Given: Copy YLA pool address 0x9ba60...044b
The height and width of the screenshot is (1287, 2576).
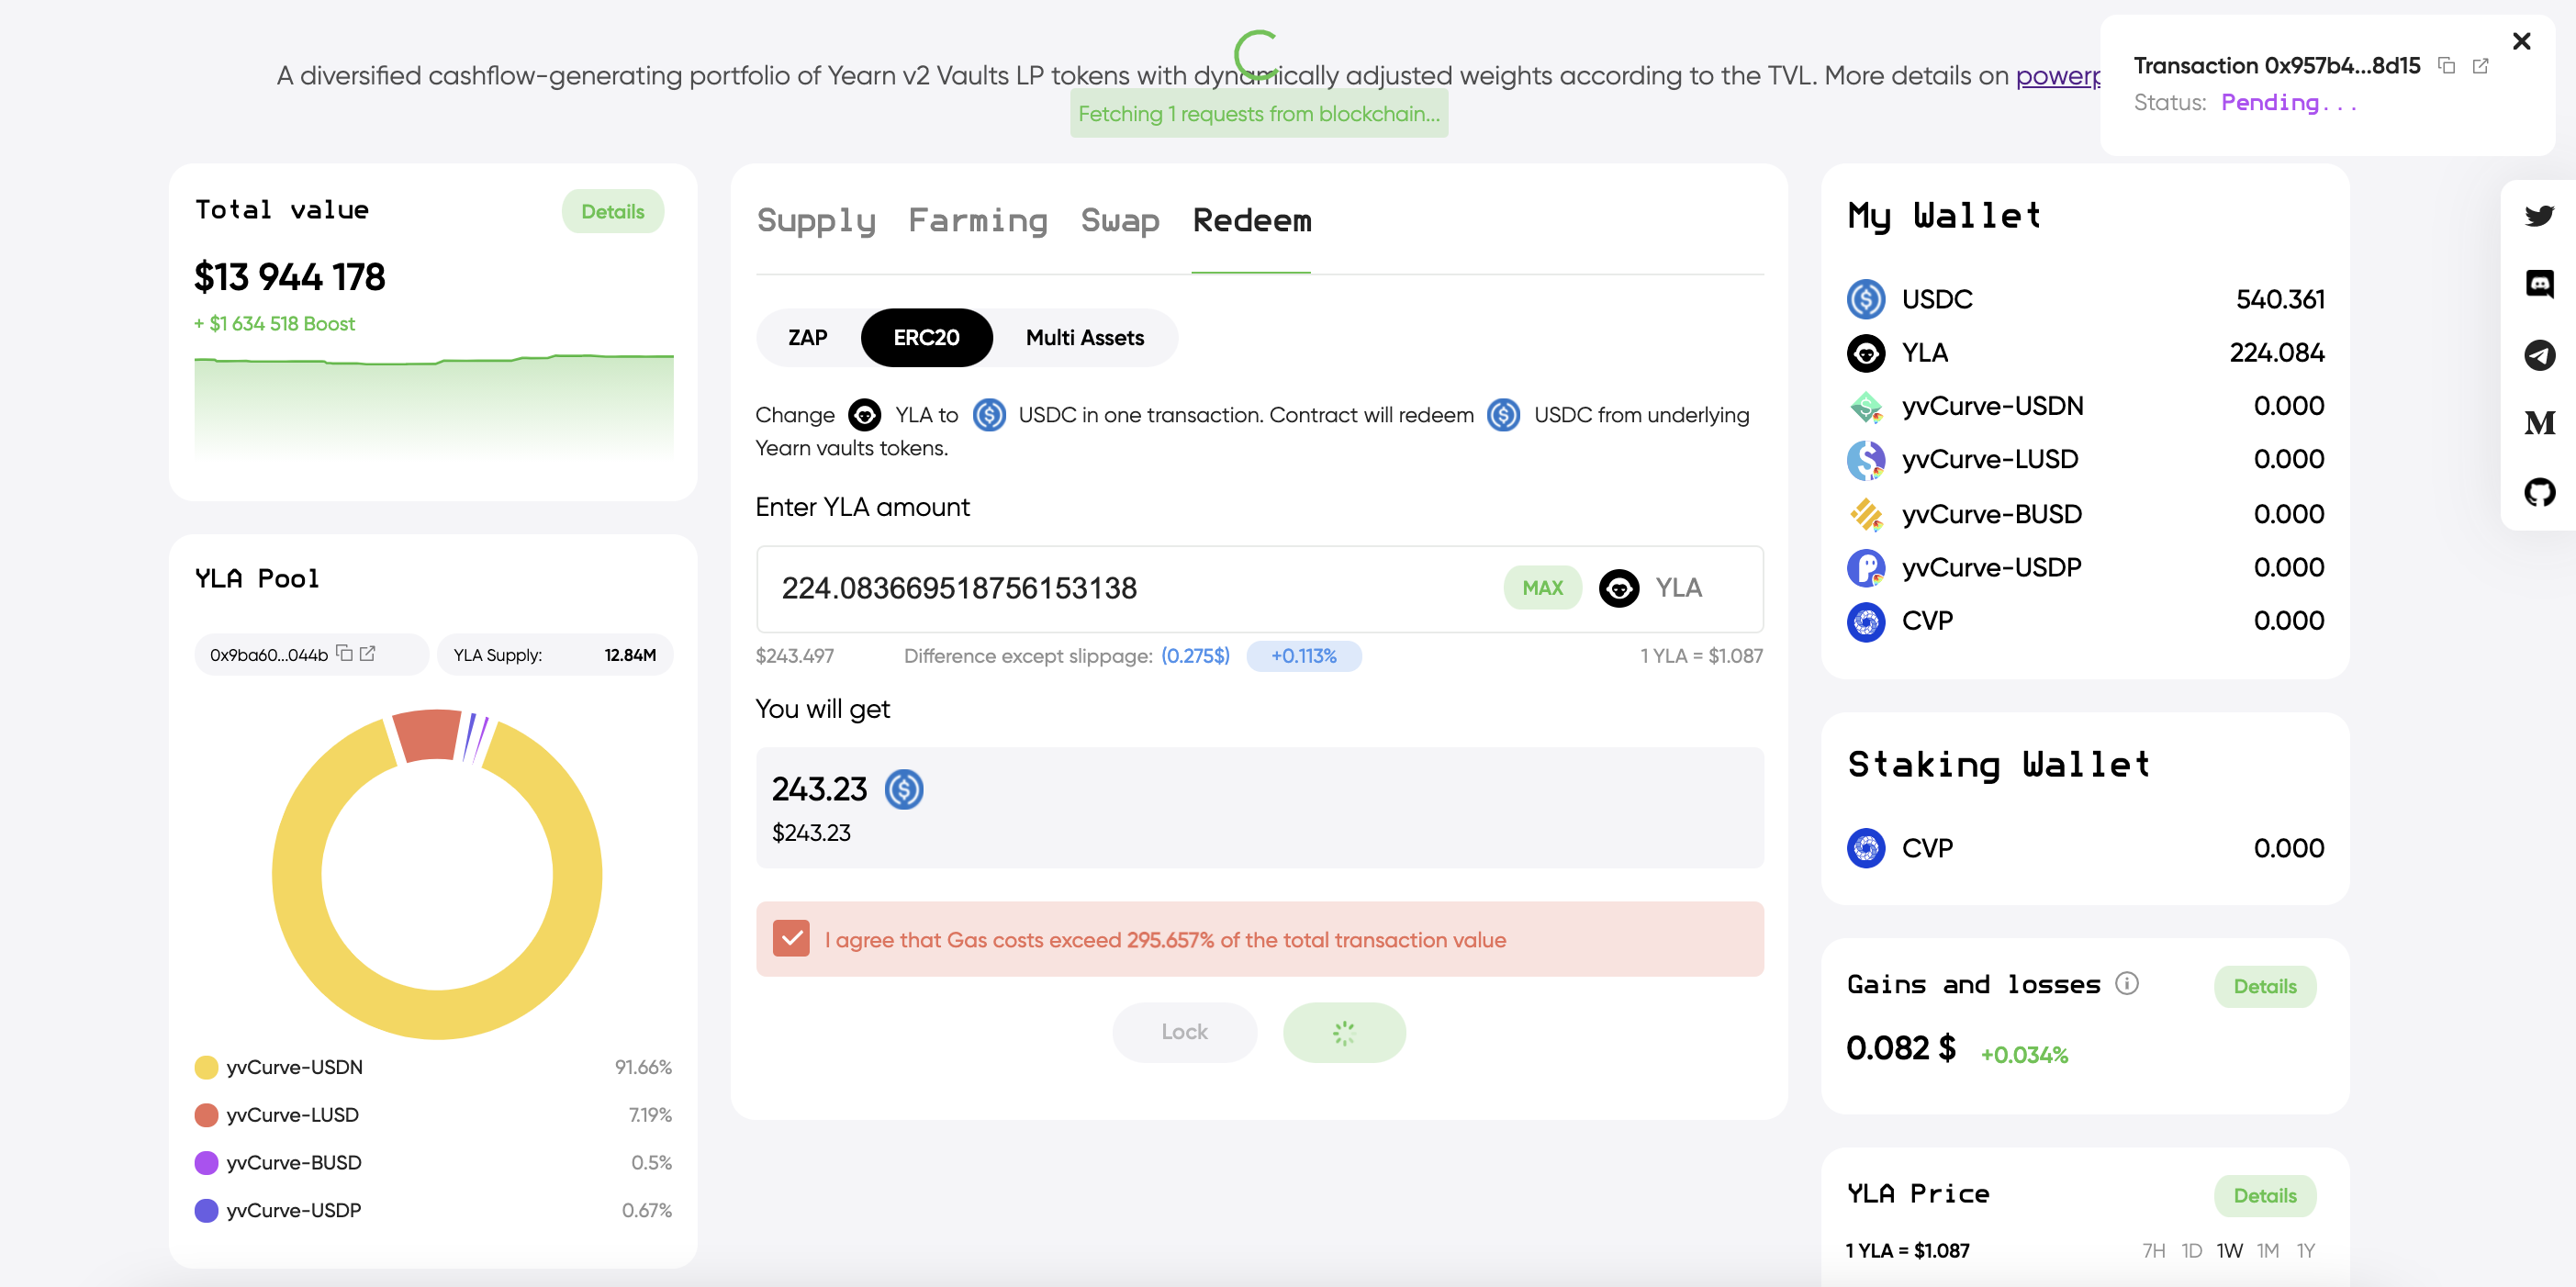Looking at the screenshot, I should point(344,653).
